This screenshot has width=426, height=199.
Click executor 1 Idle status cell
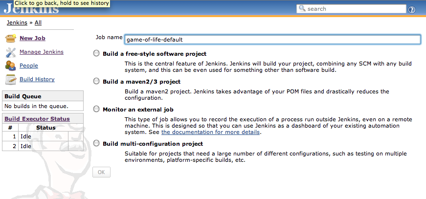(x=43, y=136)
